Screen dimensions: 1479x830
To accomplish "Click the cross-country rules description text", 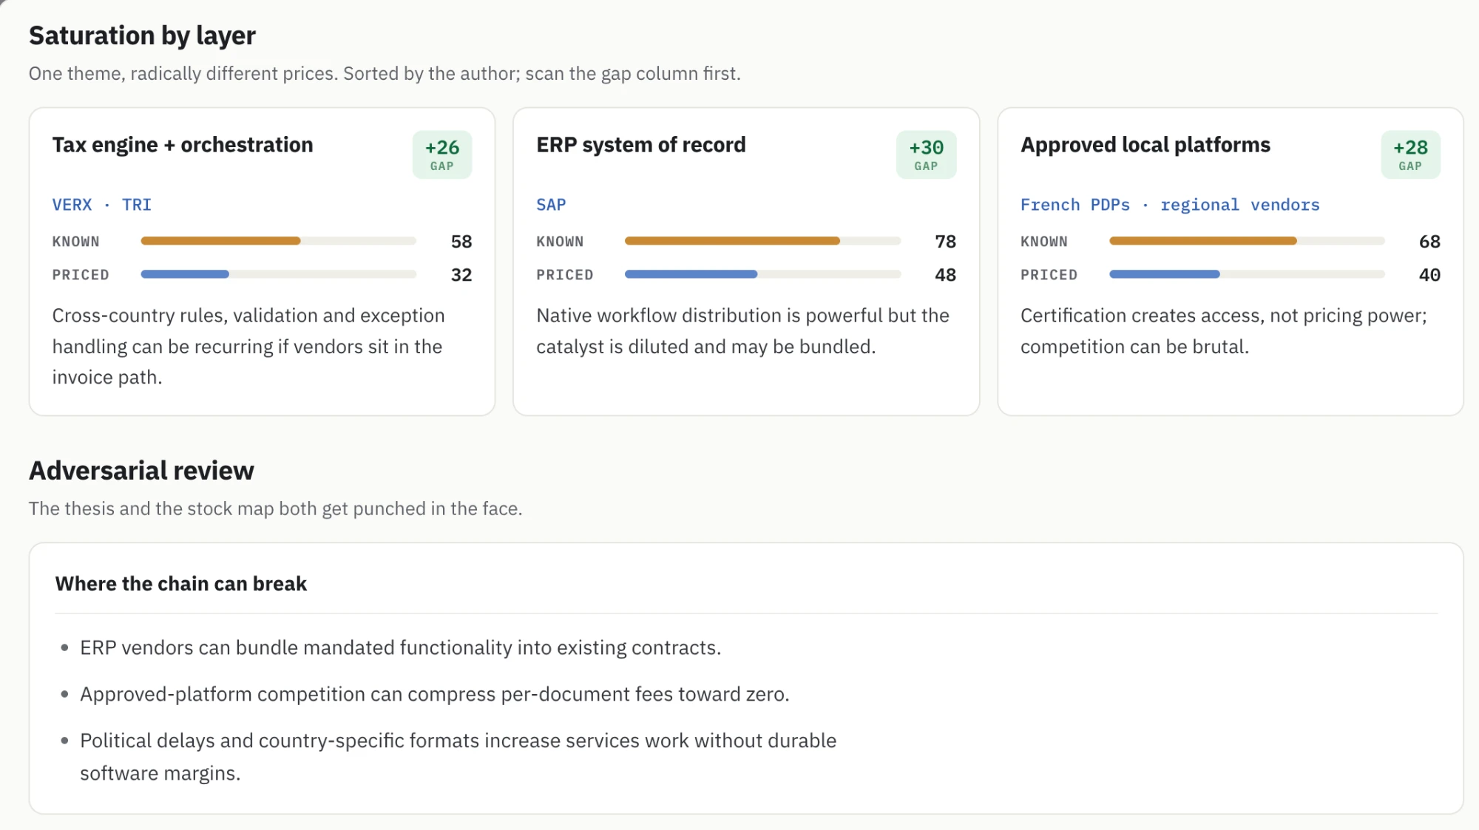I will 248,347.
